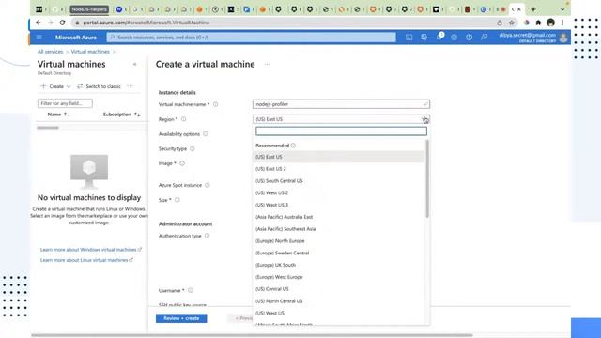Click the info icon next to Azure Spot instance

point(208,185)
